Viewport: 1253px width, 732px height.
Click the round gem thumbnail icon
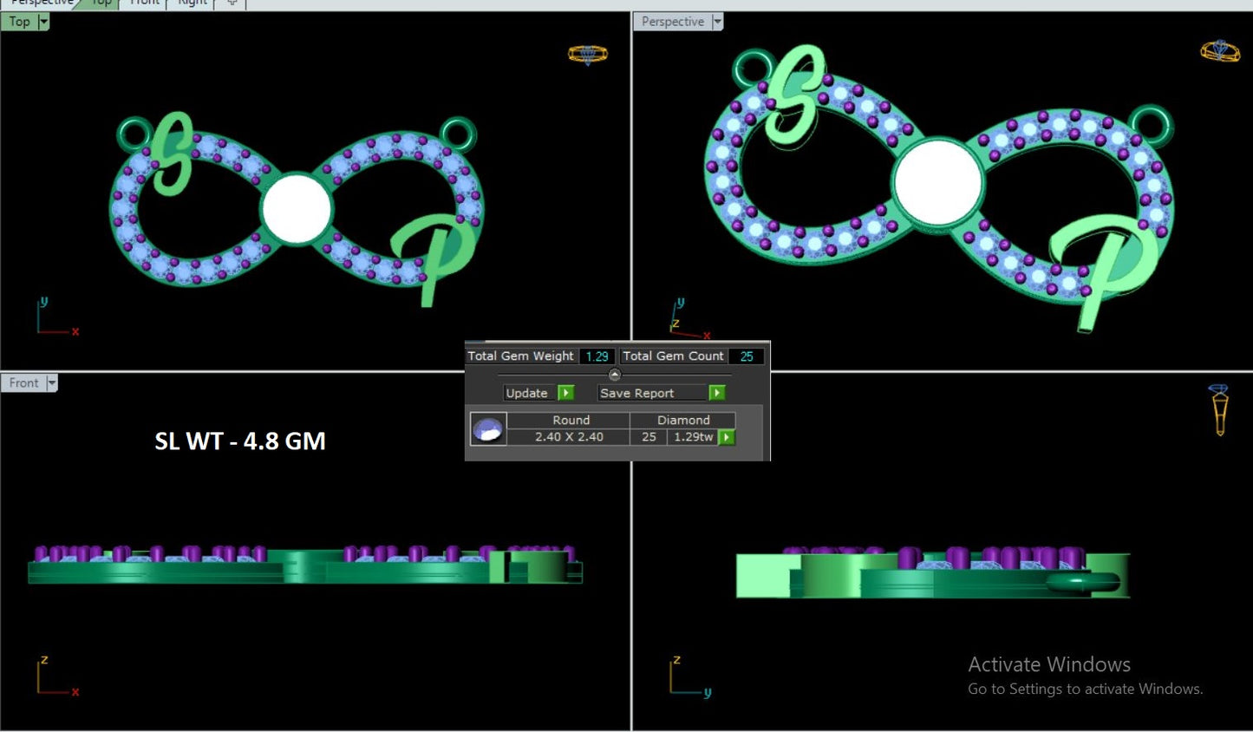coord(487,428)
